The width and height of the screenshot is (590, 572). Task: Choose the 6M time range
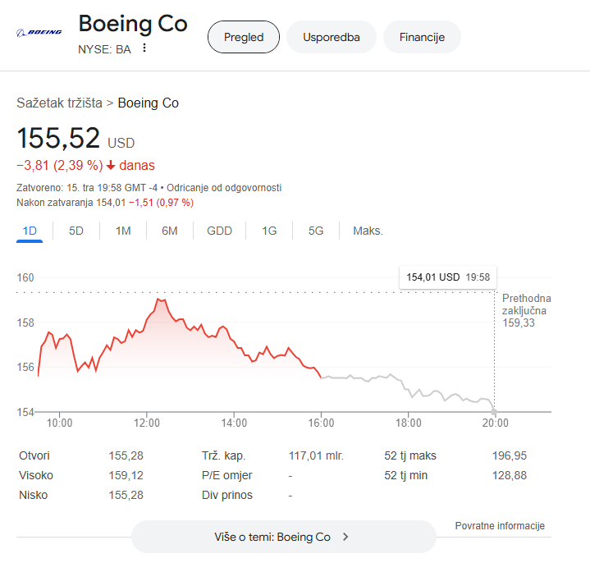point(170,231)
